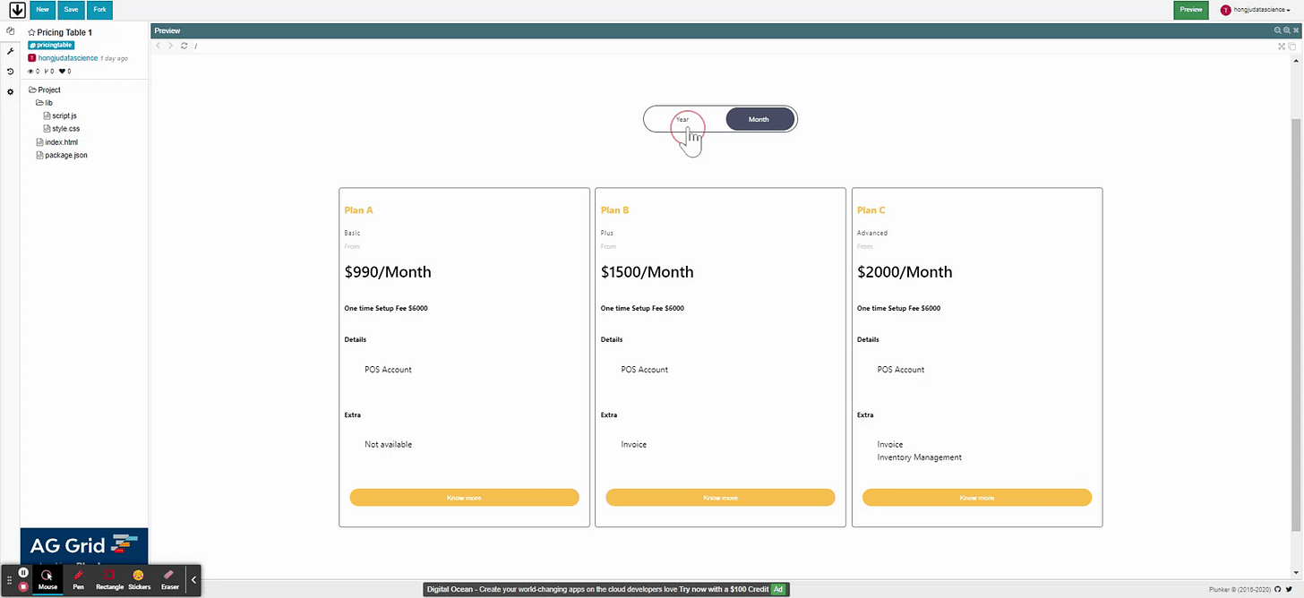Screen dimensions: 1304x598
Task: Click the Digital Ocean ad banner
Action: click(605, 589)
